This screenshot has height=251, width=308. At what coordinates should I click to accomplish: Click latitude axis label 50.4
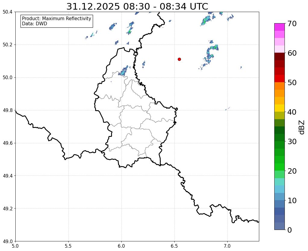click(x=8, y=12)
